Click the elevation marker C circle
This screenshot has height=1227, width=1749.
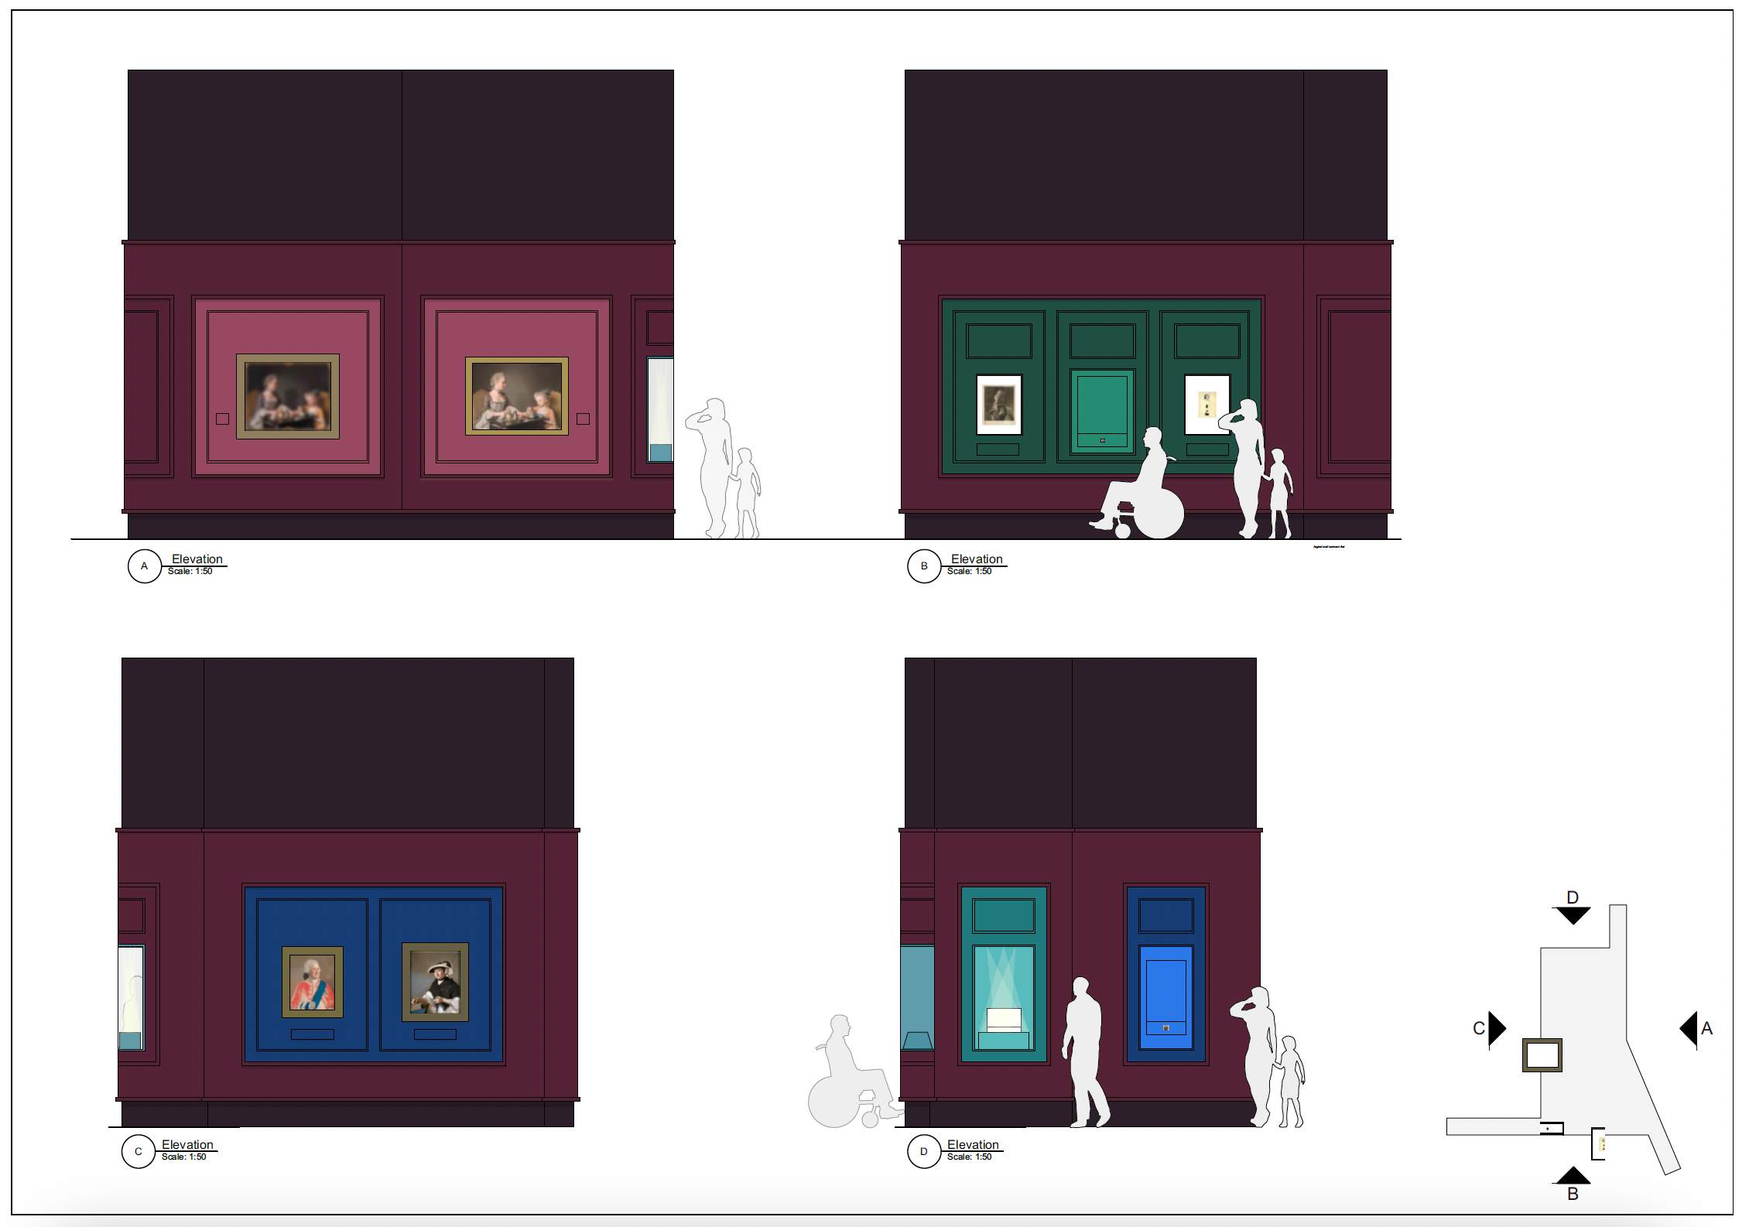click(139, 1151)
